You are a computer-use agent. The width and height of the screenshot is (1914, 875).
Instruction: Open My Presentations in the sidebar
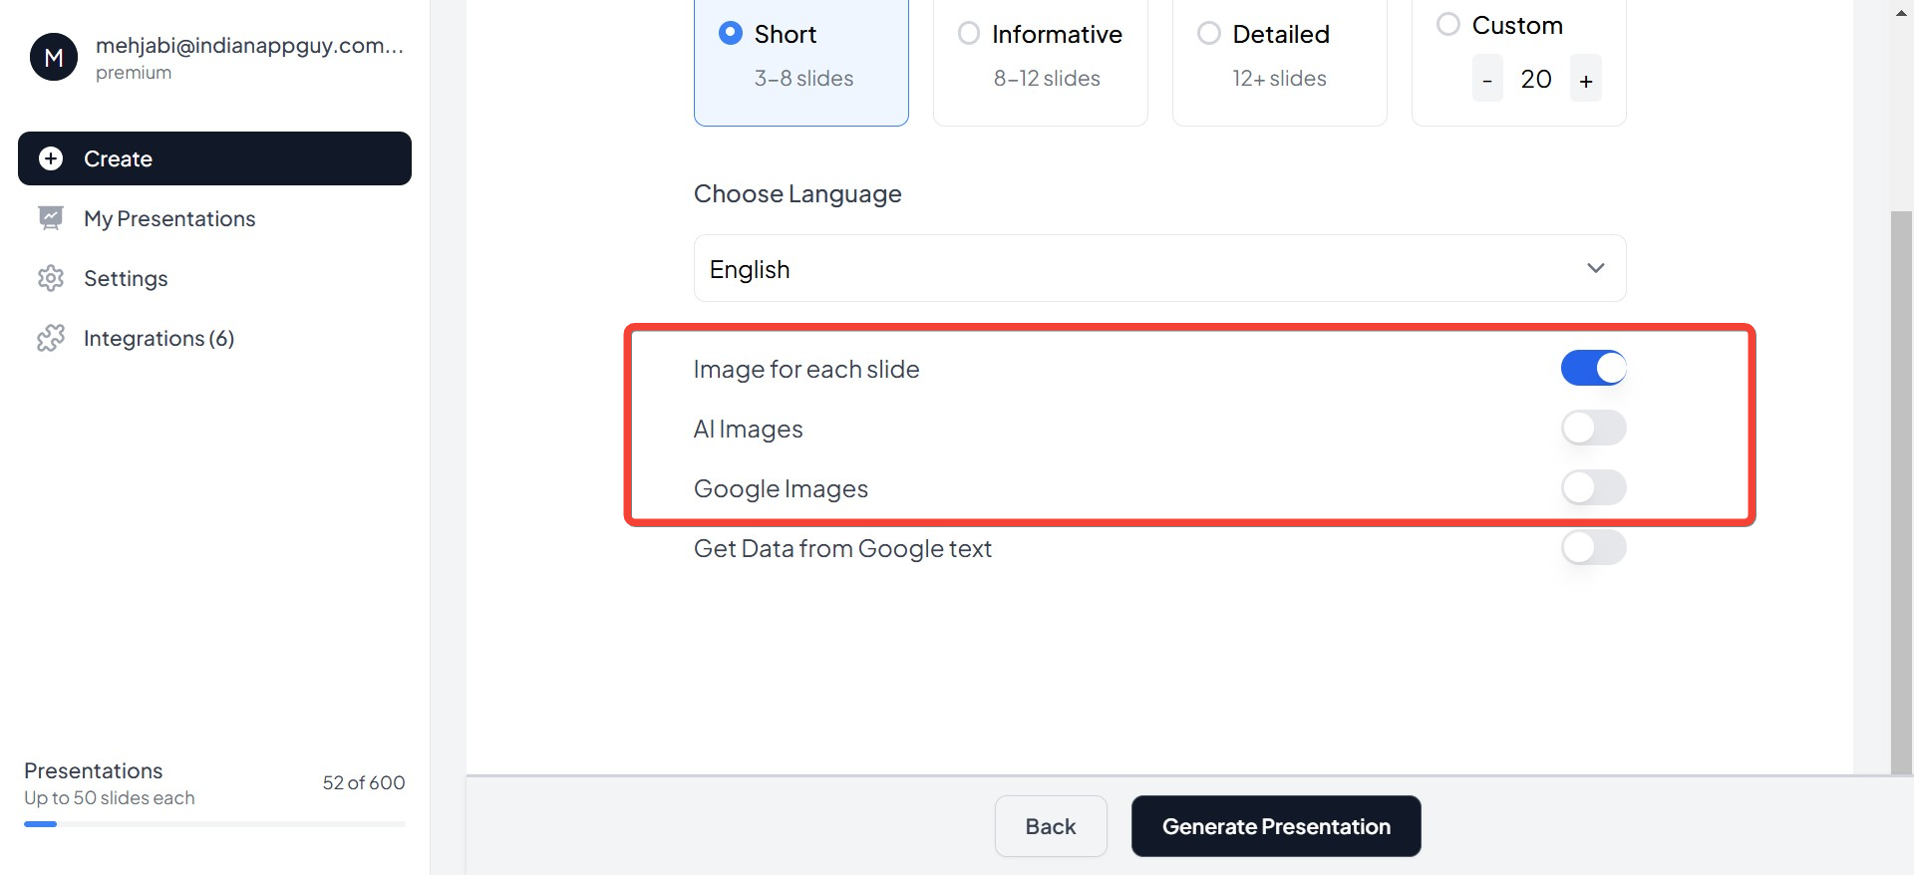169,218
